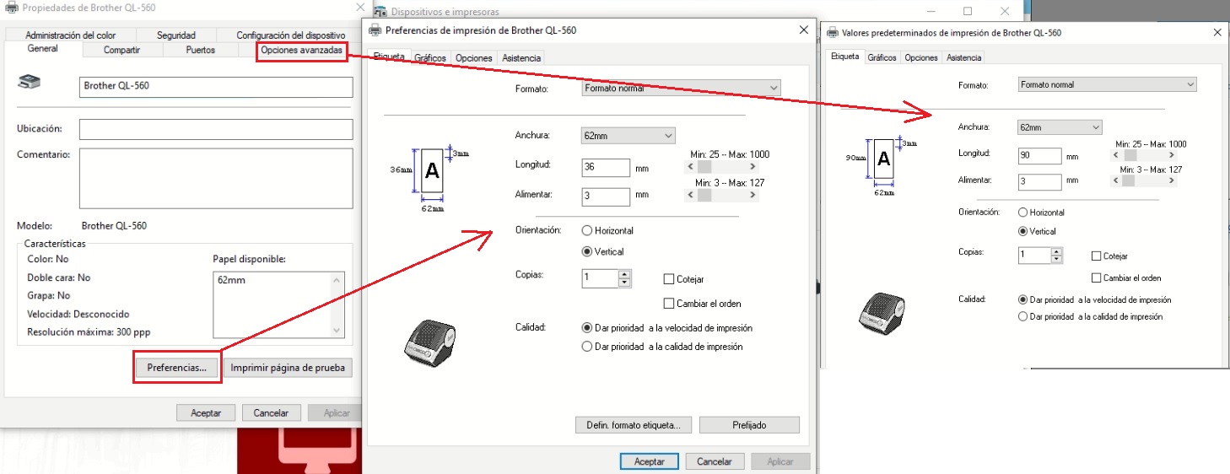Open Asistencia tab in Preferencias window
Screen dimensions: 1230x474
point(521,58)
